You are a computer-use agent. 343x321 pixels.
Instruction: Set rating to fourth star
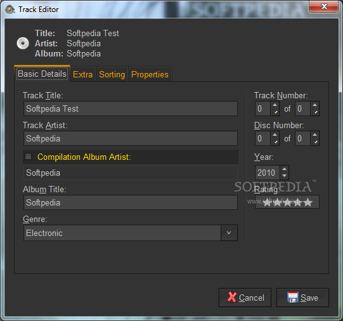[x=298, y=202]
